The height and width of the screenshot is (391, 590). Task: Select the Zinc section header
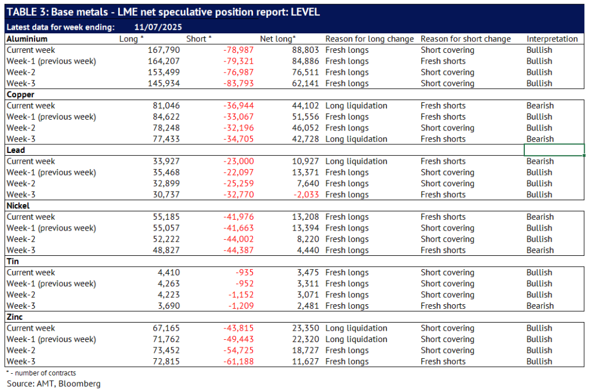14,317
